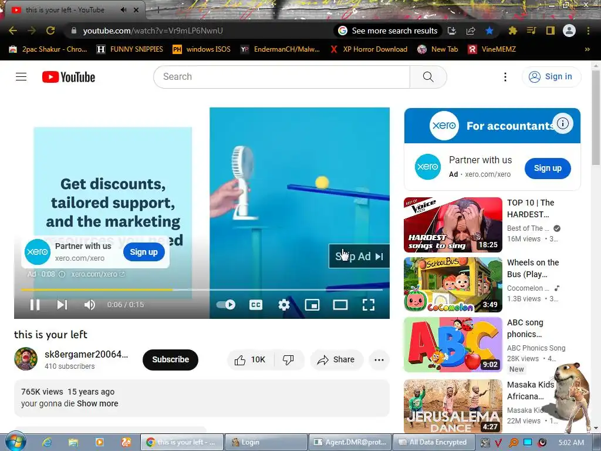601x451 pixels.
Task: Subscribe to sk8ergamer20064 channel
Action: pos(171,360)
